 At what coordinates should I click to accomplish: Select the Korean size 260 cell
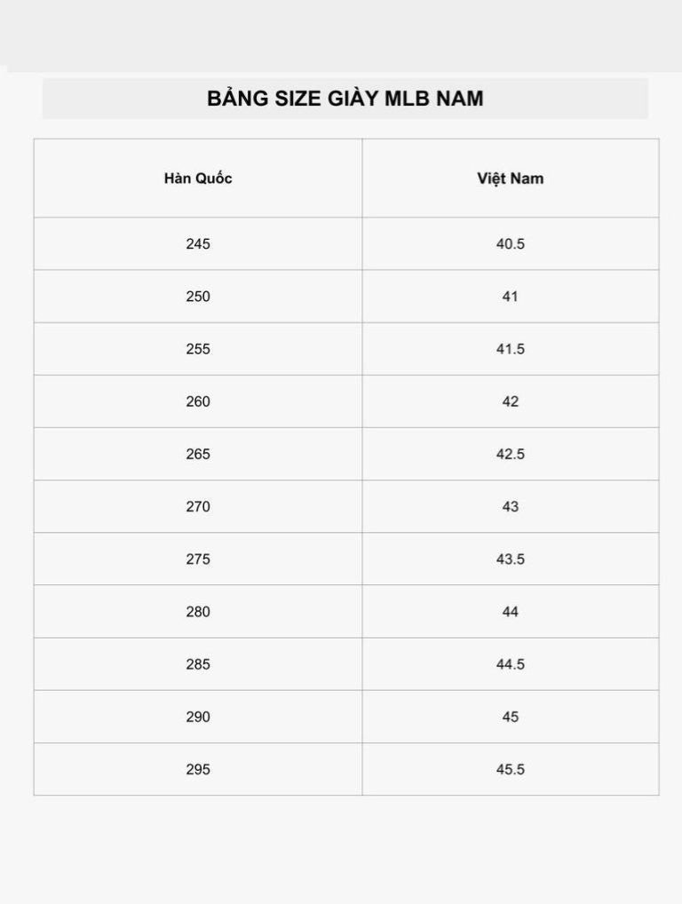click(x=198, y=401)
